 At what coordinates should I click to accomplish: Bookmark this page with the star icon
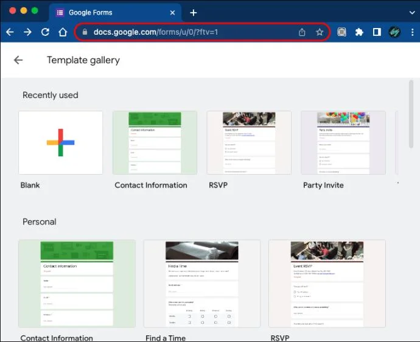click(x=320, y=32)
